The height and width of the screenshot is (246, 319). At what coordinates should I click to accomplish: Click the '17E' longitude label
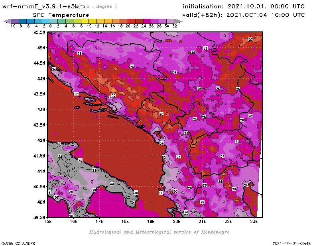(99, 221)
